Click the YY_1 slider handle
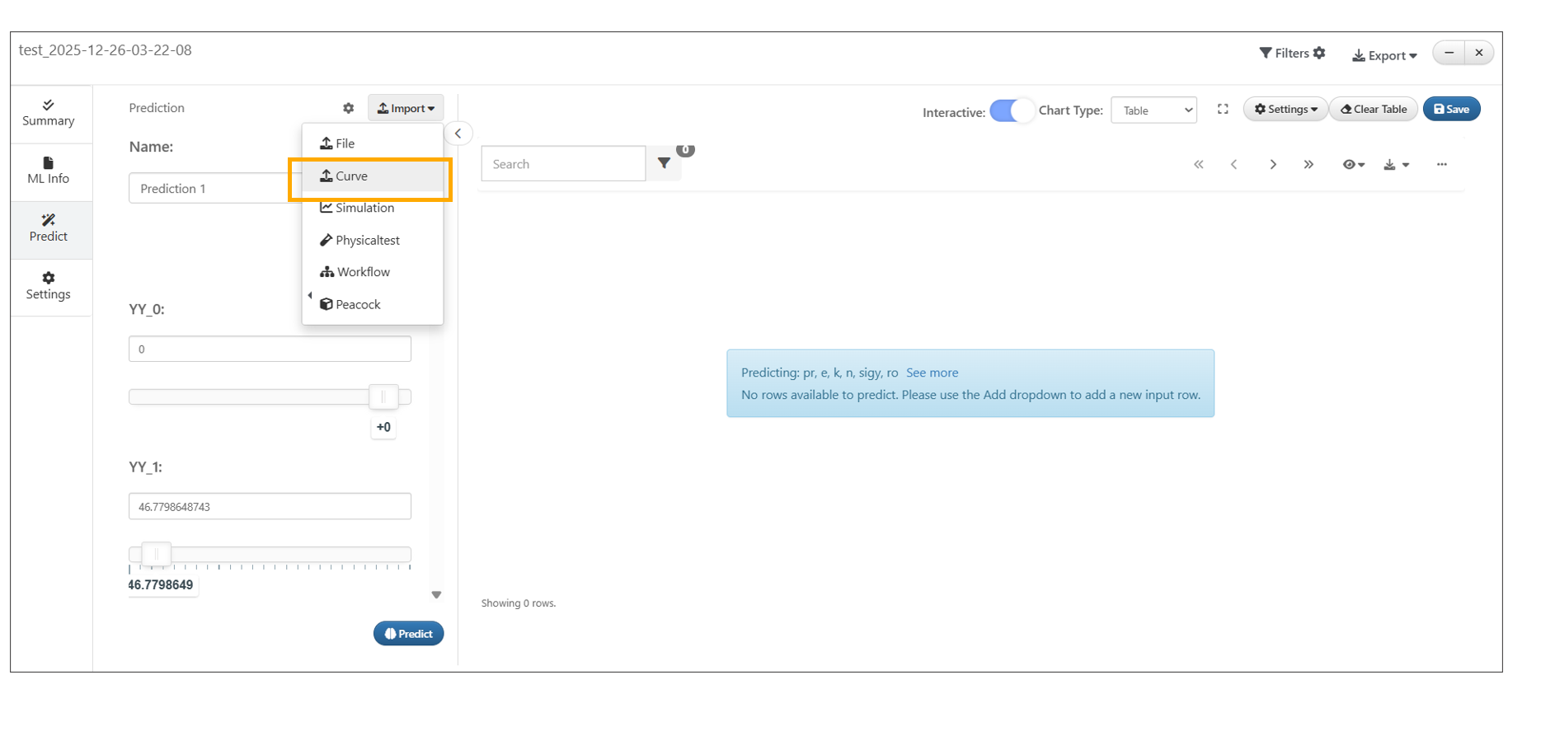The height and width of the screenshot is (755, 1541). pyautogui.click(x=156, y=555)
